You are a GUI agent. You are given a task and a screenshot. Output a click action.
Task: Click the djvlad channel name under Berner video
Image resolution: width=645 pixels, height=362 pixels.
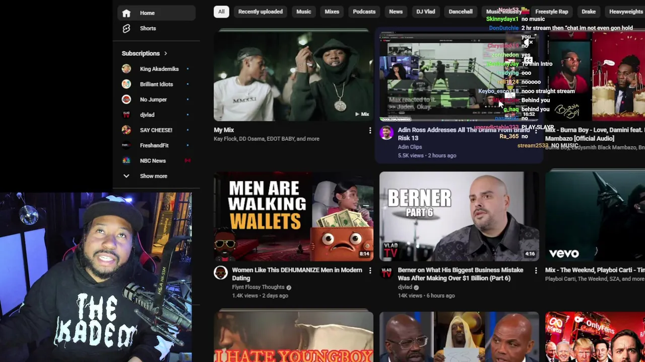point(405,287)
